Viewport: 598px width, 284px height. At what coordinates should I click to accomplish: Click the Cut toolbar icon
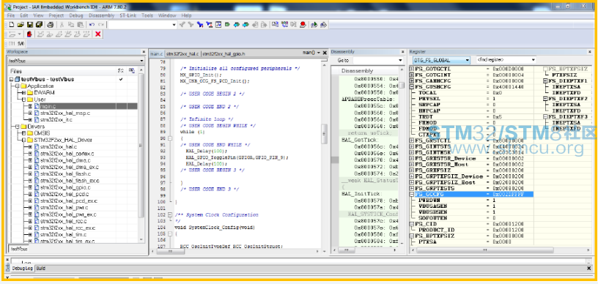coord(62,25)
